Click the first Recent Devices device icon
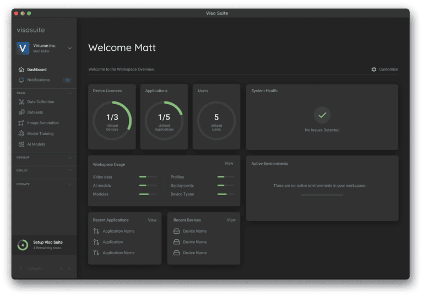The image size is (423, 296). pyautogui.click(x=177, y=232)
